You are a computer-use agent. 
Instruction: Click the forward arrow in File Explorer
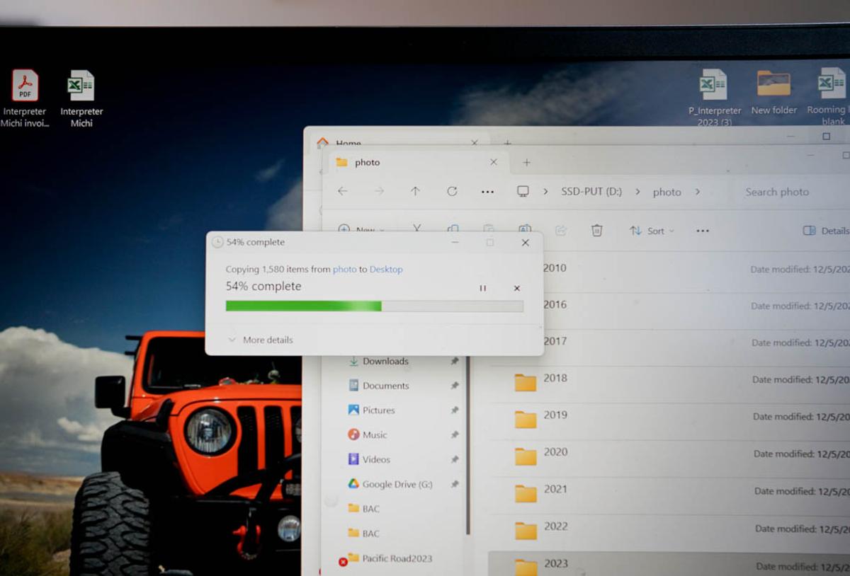[x=379, y=191]
